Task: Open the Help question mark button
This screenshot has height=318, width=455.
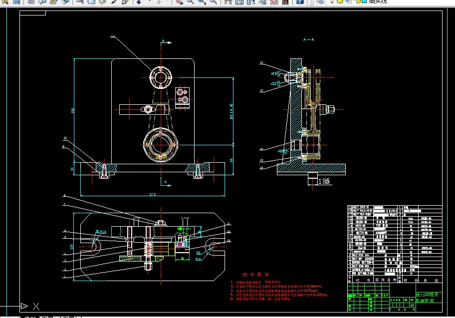Action: pyautogui.click(x=300, y=1)
